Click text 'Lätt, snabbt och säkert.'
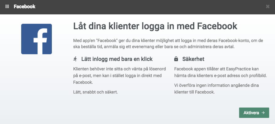 (95, 92)
